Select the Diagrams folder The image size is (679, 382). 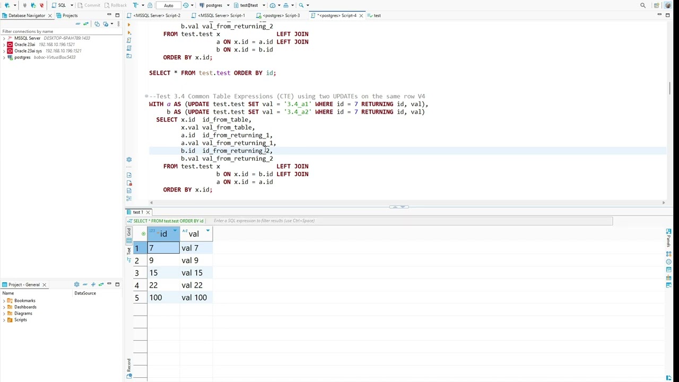(23, 314)
